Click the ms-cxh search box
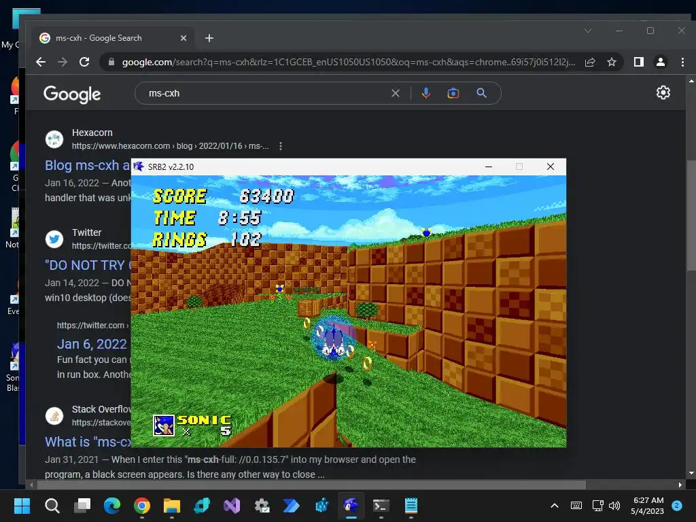 pos(266,93)
